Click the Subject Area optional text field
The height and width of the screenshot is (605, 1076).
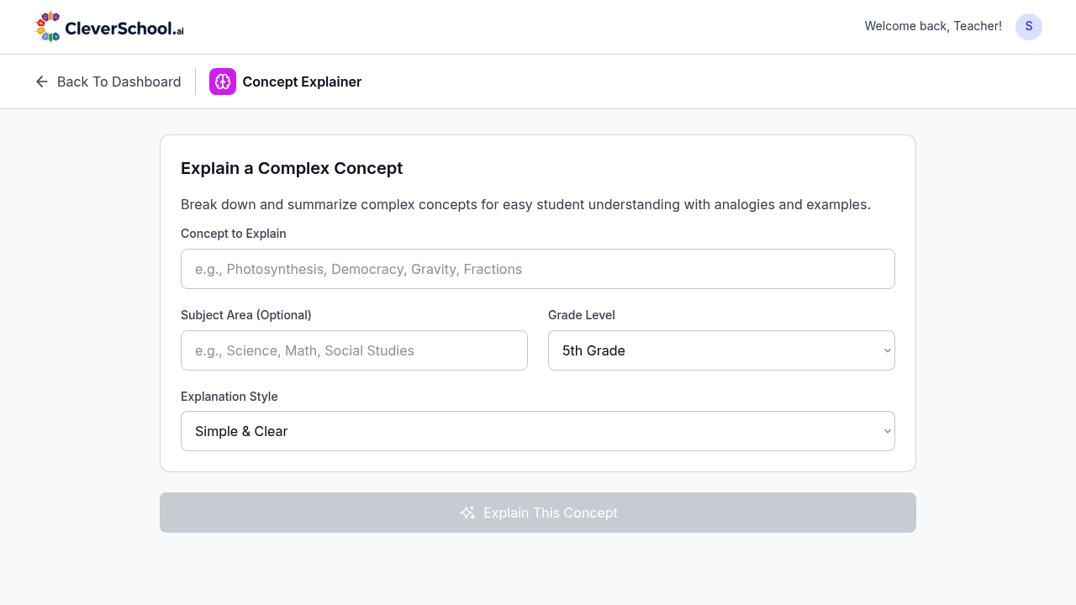tap(354, 350)
